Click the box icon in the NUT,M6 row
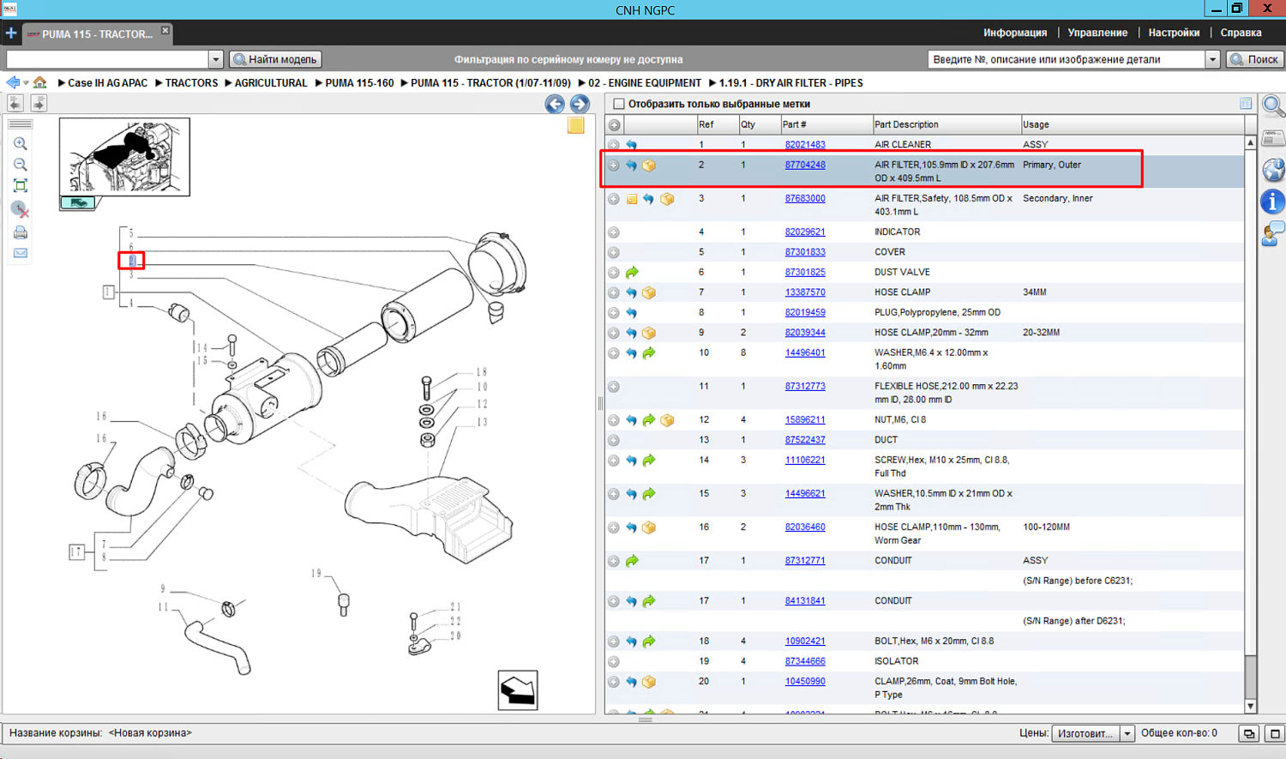This screenshot has width=1286, height=759. point(667,420)
